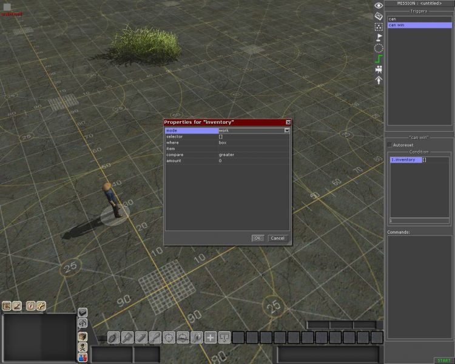Select the green step-line trigger tool
Viewport: 455px width, 364px height.
tap(379, 59)
